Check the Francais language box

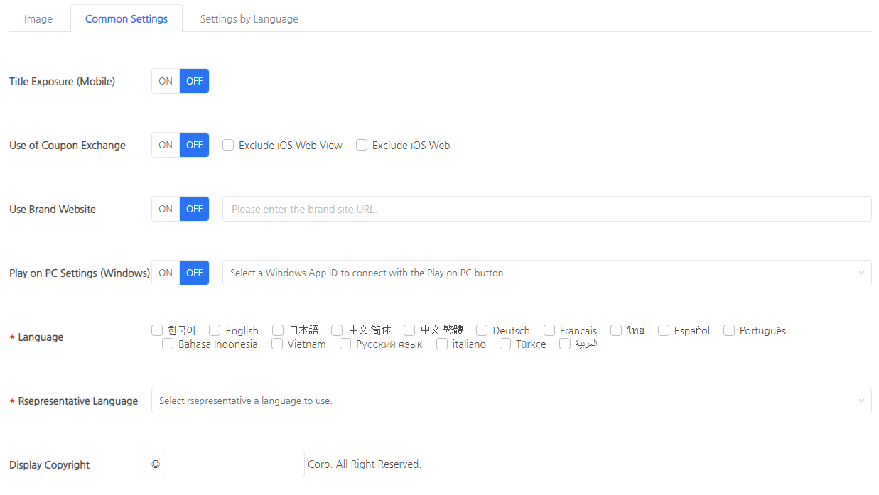pos(549,330)
